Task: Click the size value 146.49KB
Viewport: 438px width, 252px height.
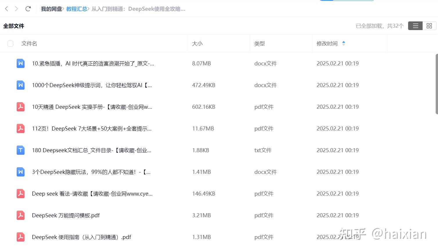Action: click(x=204, y=194)
